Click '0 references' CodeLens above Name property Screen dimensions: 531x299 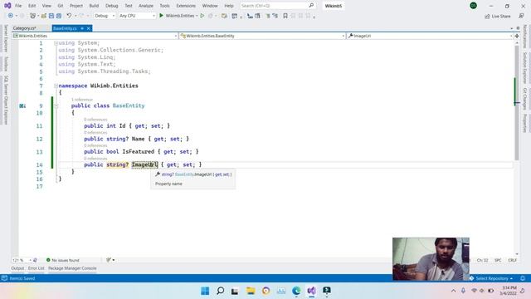95,132
